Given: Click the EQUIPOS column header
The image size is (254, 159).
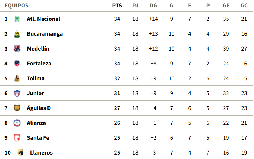Looking at the screenshot, I should [x=16, y=6].
